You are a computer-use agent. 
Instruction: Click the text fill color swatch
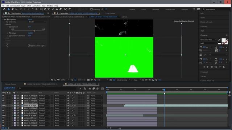click(x=224, y=40)
